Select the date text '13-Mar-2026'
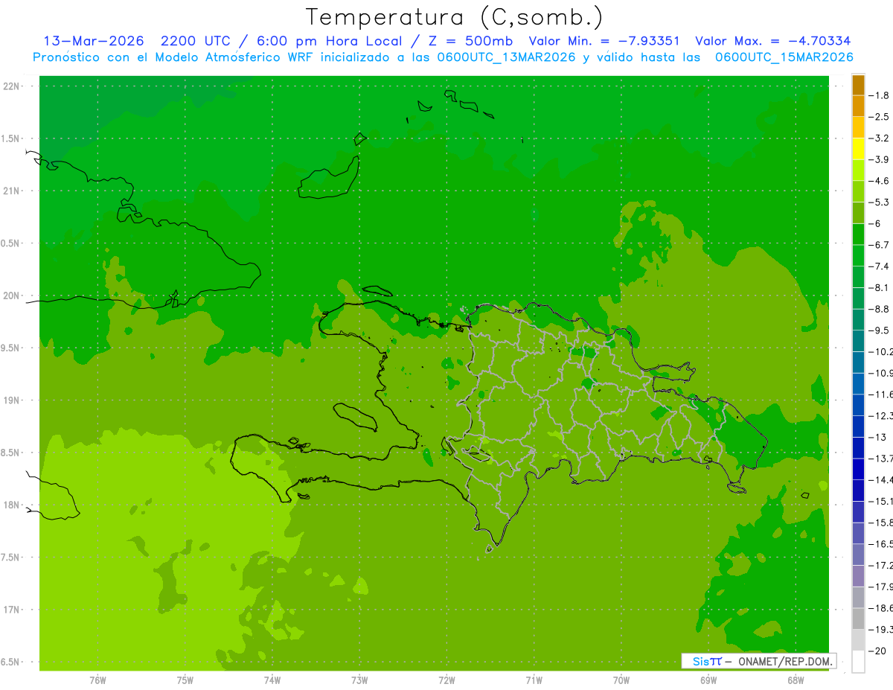The width and height of the screenshot is (893, 690). tap(93, 41)
